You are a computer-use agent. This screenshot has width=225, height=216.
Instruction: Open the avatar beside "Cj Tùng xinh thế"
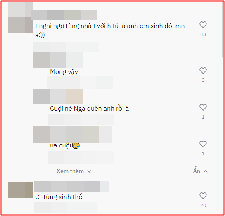[21, 190]
